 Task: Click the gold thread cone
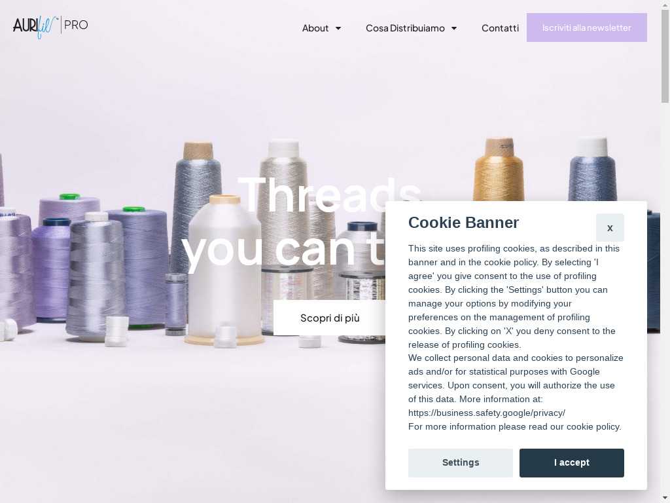pos(499,170)
